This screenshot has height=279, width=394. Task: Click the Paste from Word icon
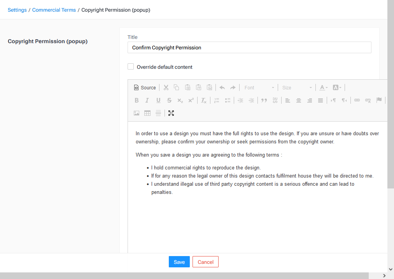coord(210,88)
